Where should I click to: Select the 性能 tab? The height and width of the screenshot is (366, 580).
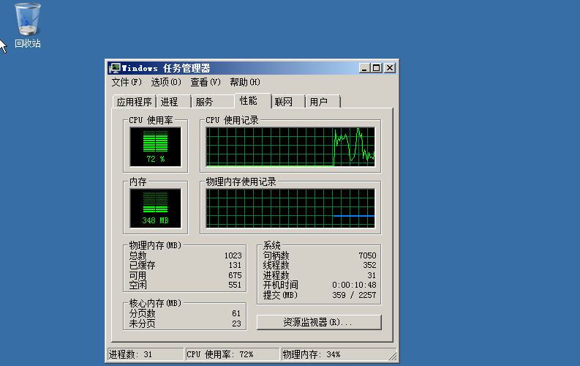coord(252,101)
